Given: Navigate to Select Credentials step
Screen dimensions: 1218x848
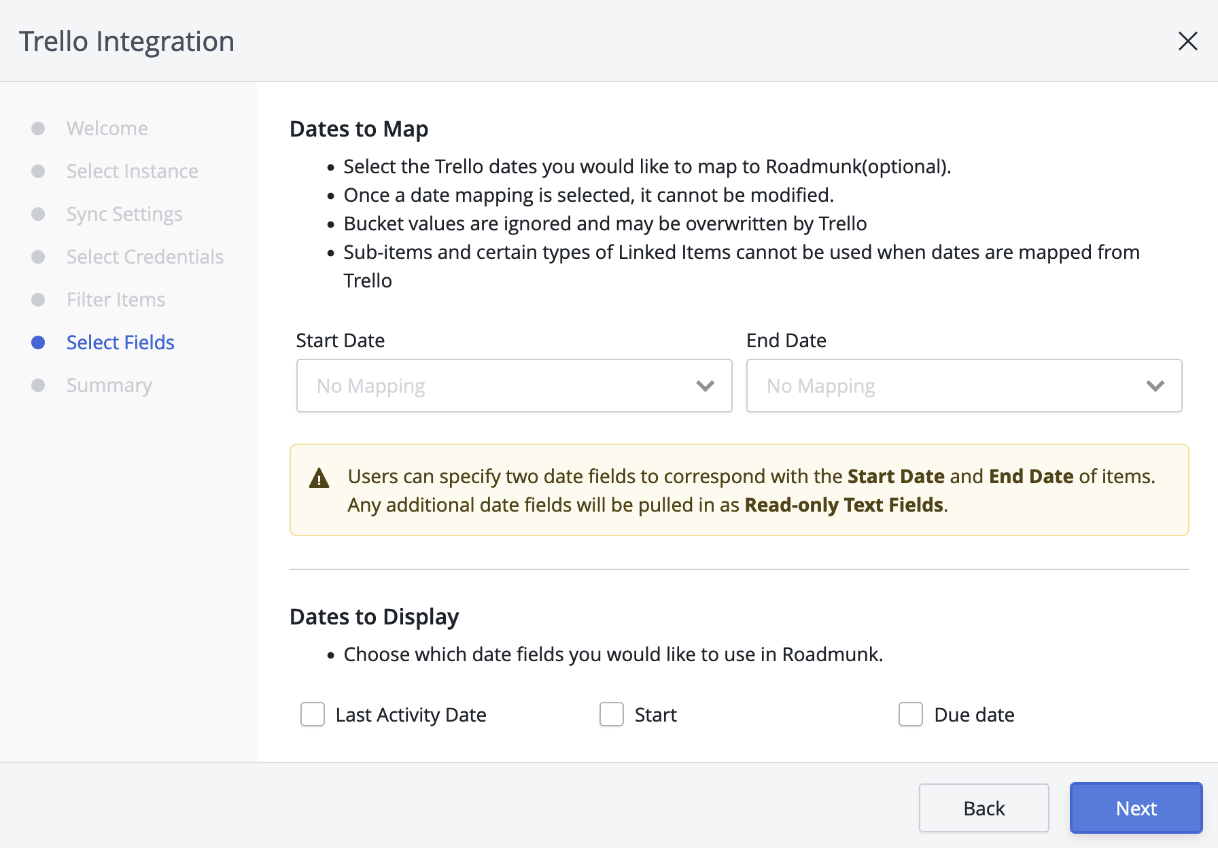Looking at the screenshot, I should (x=145, y=257).
